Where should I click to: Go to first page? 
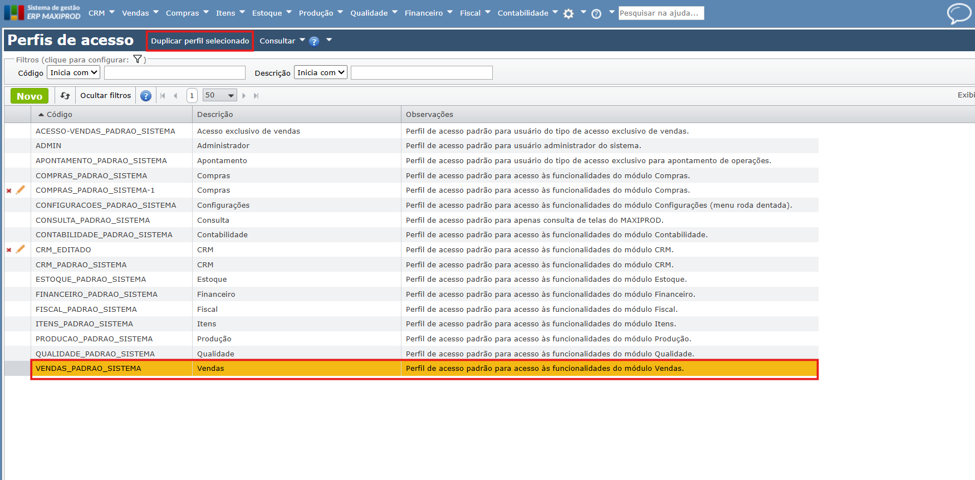(163, 96)
